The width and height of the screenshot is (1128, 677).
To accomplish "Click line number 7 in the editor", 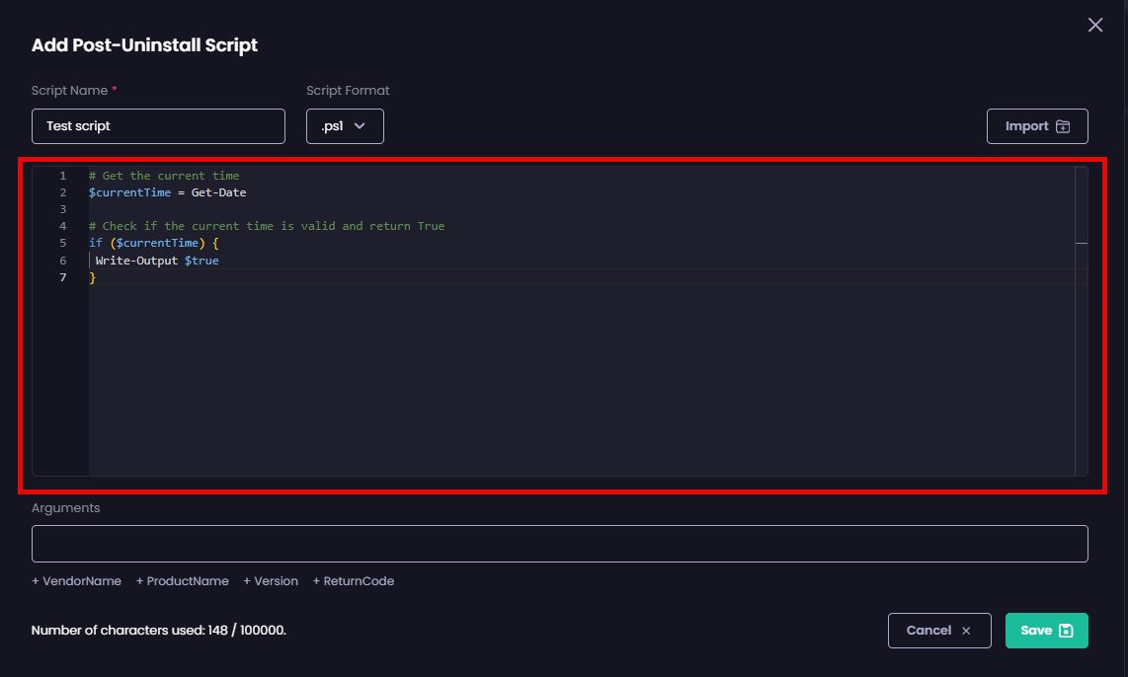I will point(62,277).
